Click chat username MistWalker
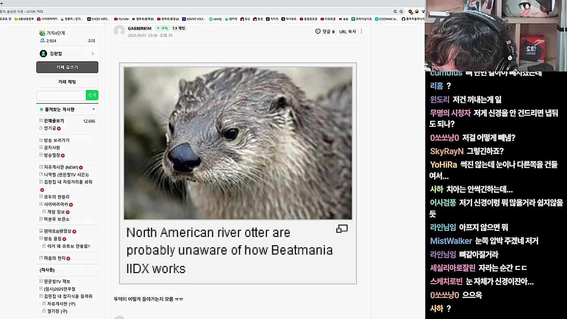Viewport: 567px width, 319px height. coord(451,241)
